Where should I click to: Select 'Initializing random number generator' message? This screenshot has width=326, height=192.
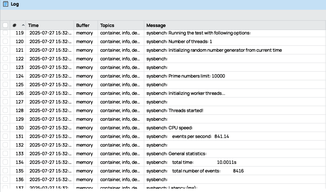click(x=214, y=50)
